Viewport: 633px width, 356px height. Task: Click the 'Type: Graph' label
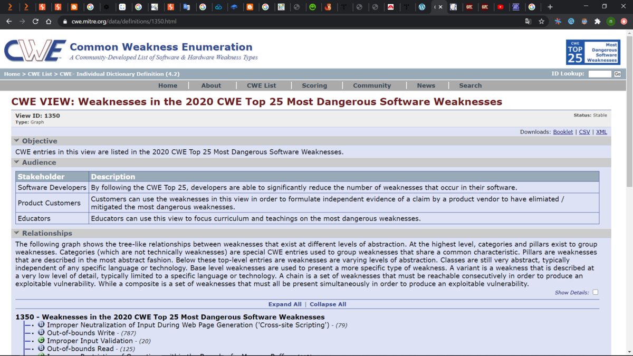[x=30, y=122]
